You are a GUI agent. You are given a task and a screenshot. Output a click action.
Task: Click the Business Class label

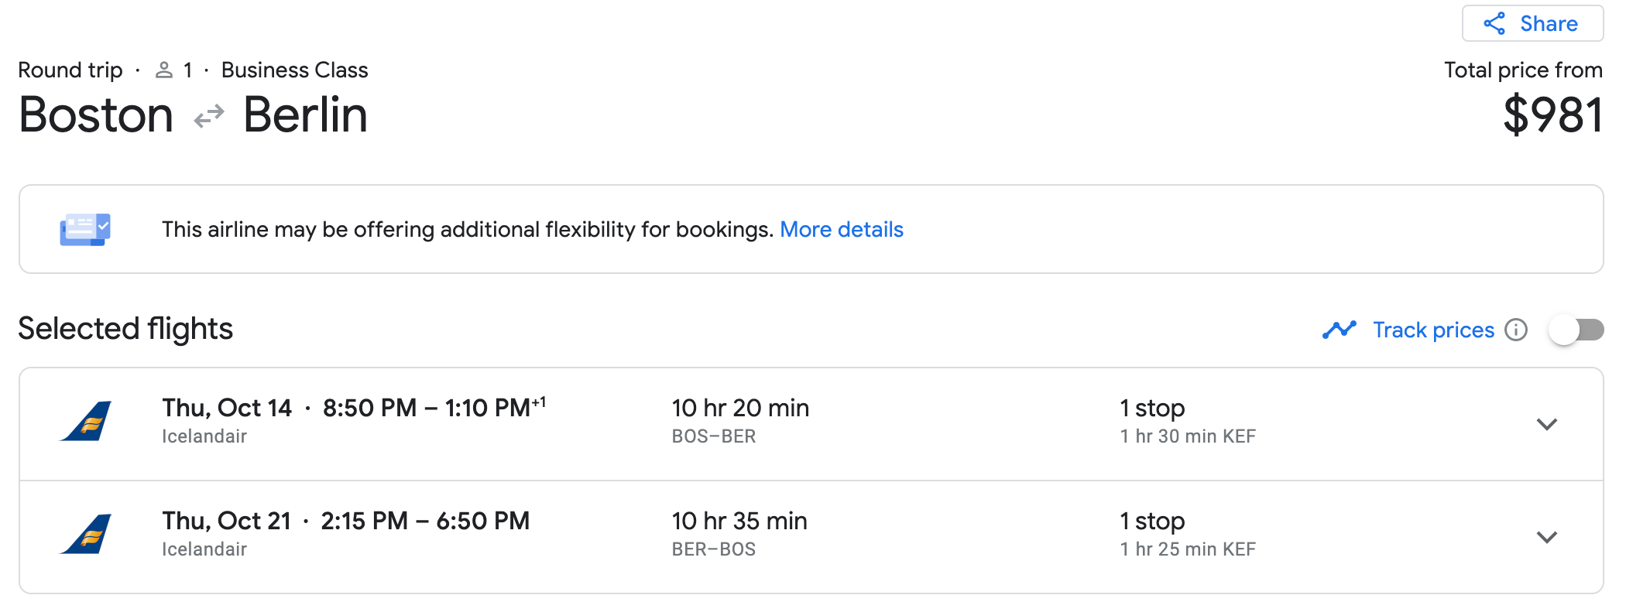[x=294, y=70]
